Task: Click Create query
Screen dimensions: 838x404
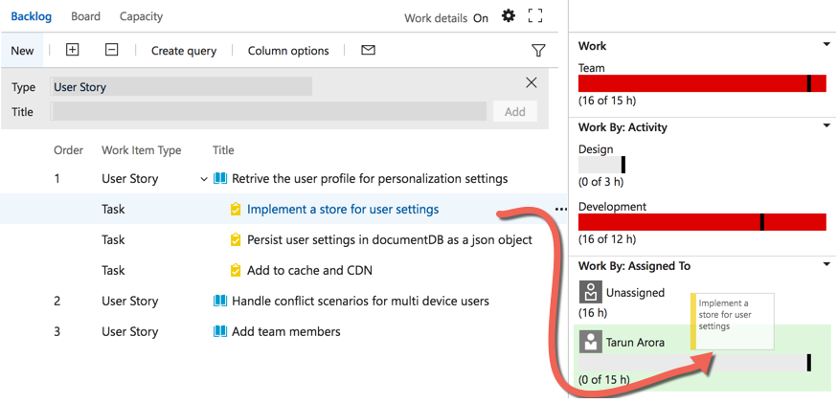Action: [x=184, y=51]
